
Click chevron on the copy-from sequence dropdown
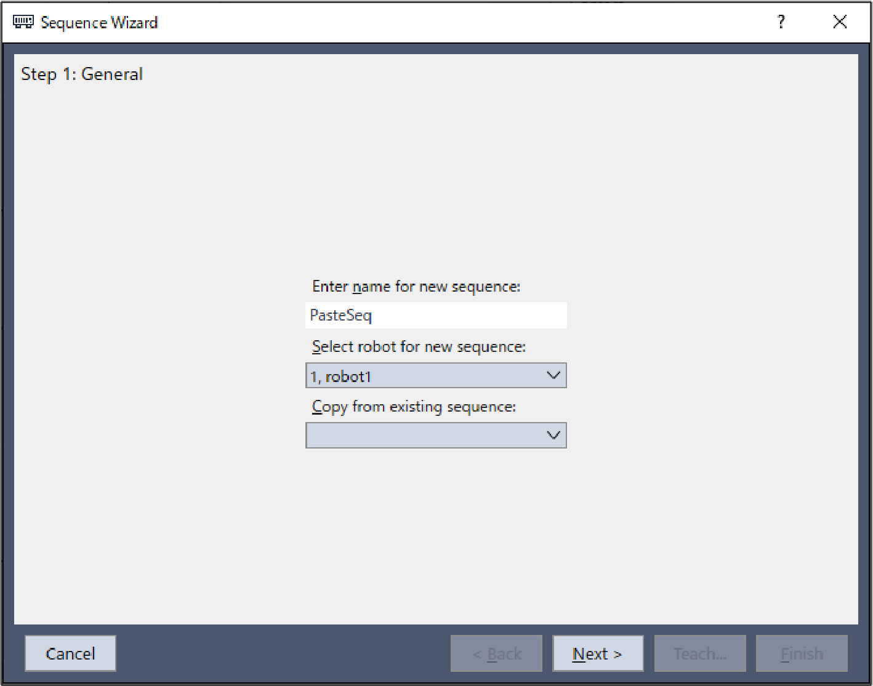(553, 436)
